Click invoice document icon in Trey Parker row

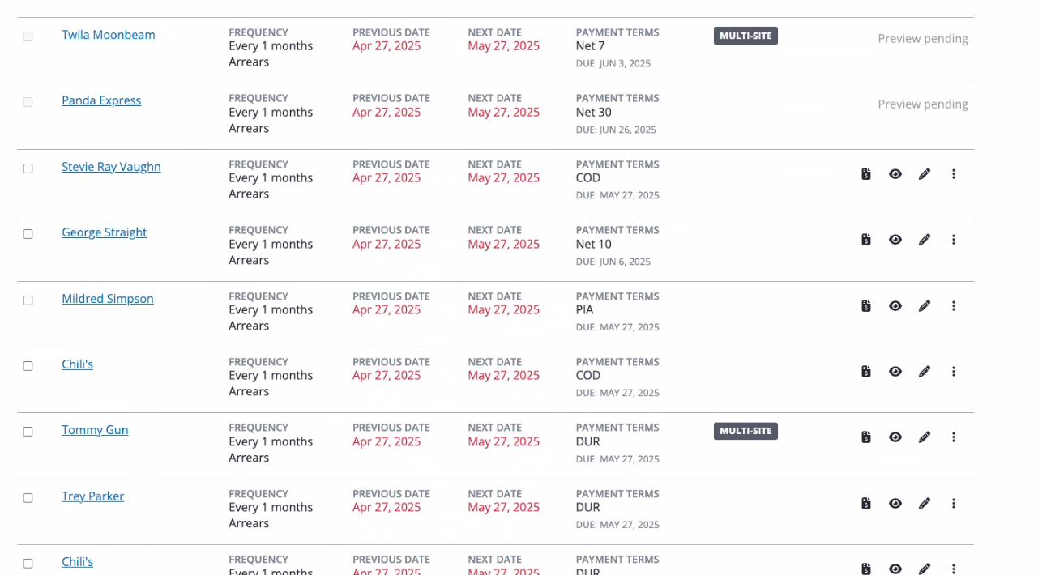866,504
